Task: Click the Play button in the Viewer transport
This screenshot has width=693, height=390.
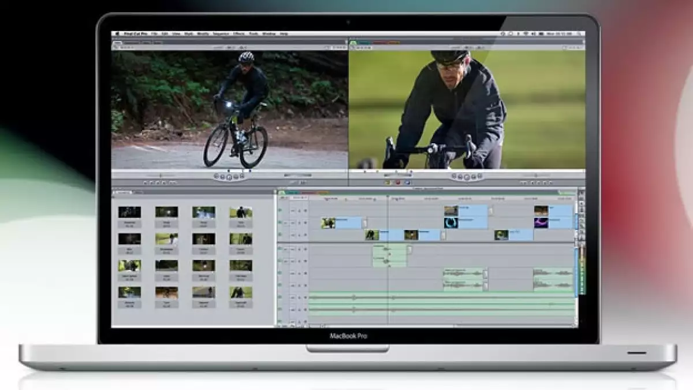Action: pyautogui.click(x=229, y=177)
